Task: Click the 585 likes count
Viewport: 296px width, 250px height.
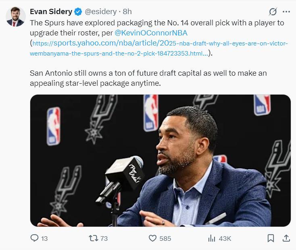Action: [x=165, y=238]
